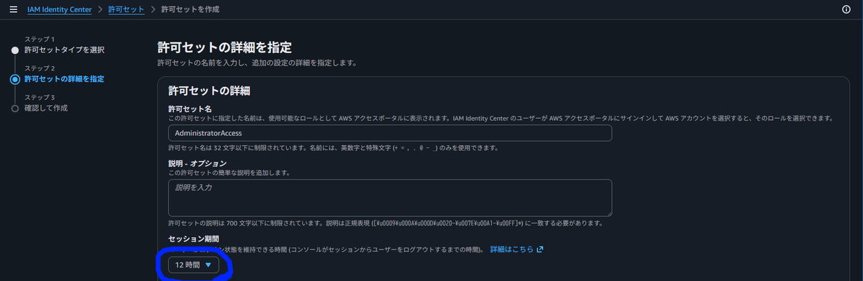Open the 許可セット breadcrumb link
The width and height of the screenshot is (863, 281).
pyautogui.click(x=127, y=9)
